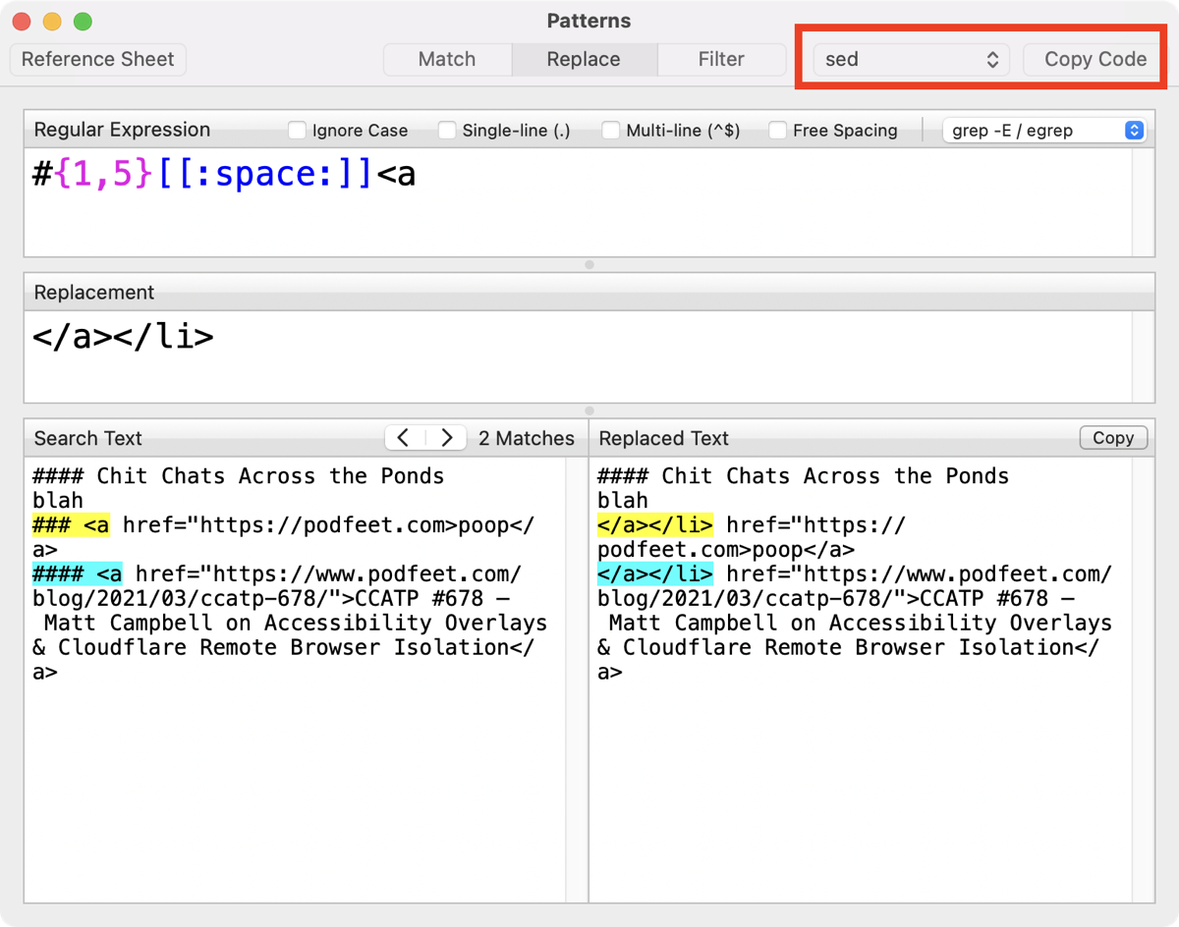Check the Multi-line (^$) option

point(611,131)
